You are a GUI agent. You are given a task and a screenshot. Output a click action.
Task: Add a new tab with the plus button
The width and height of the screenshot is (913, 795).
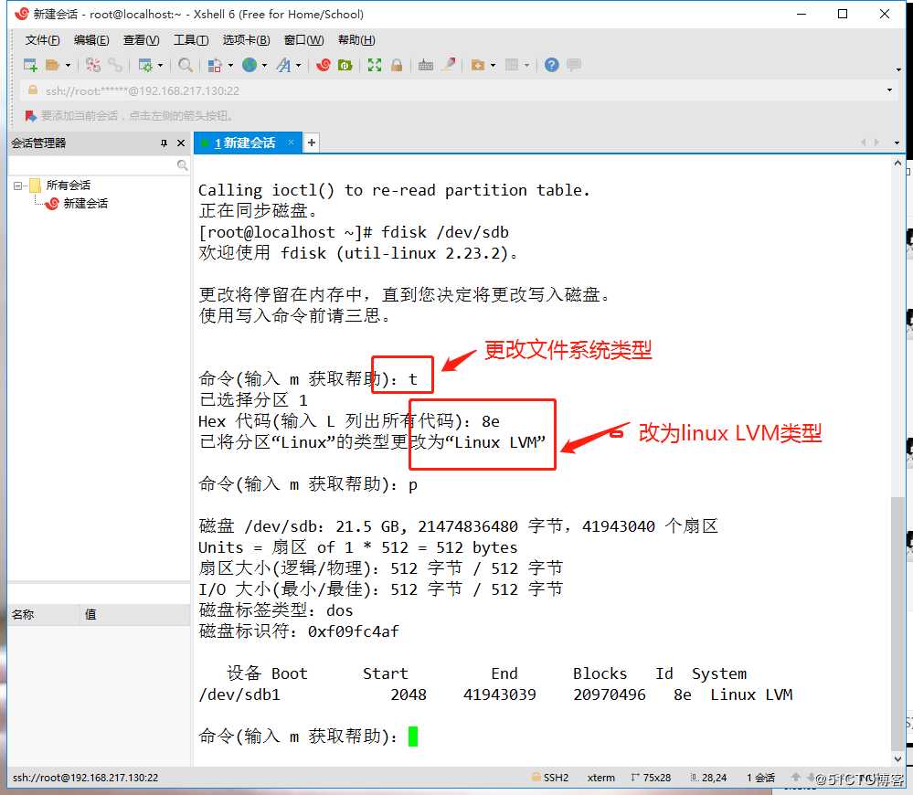[x=311, y=143]
